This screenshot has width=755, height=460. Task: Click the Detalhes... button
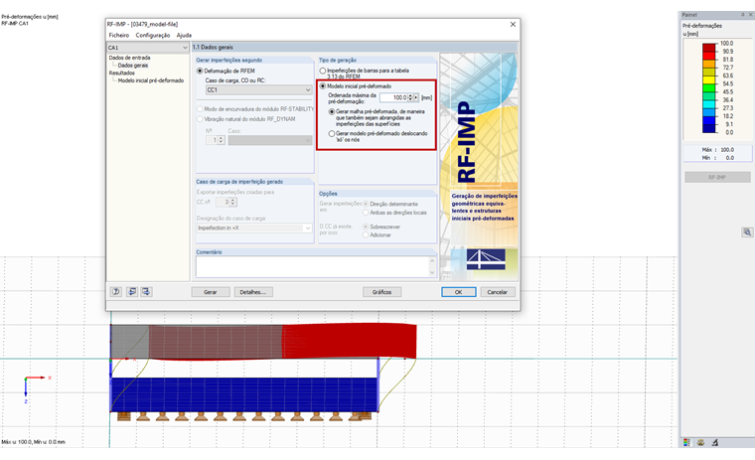[x=253, y=292]
